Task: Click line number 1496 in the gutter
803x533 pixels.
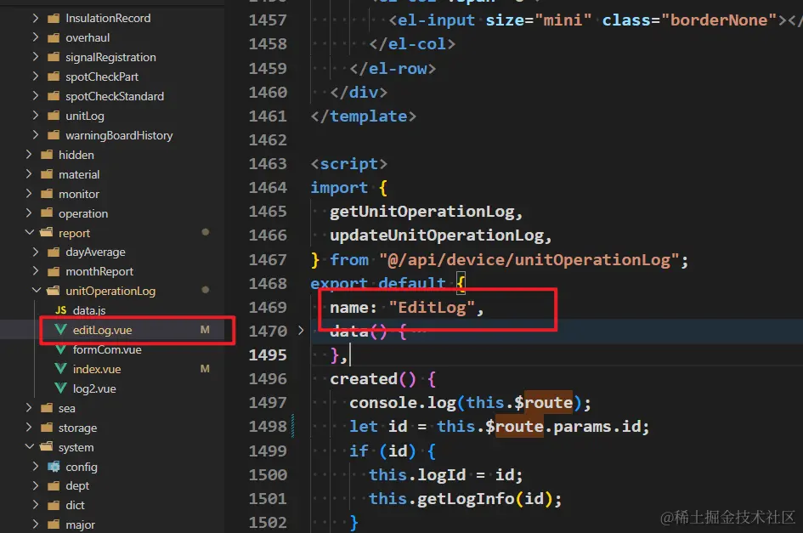Action: coord(268,379)
